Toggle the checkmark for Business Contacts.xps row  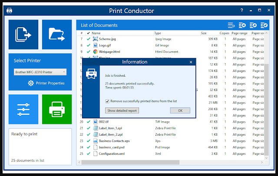(x=89, y=141)
